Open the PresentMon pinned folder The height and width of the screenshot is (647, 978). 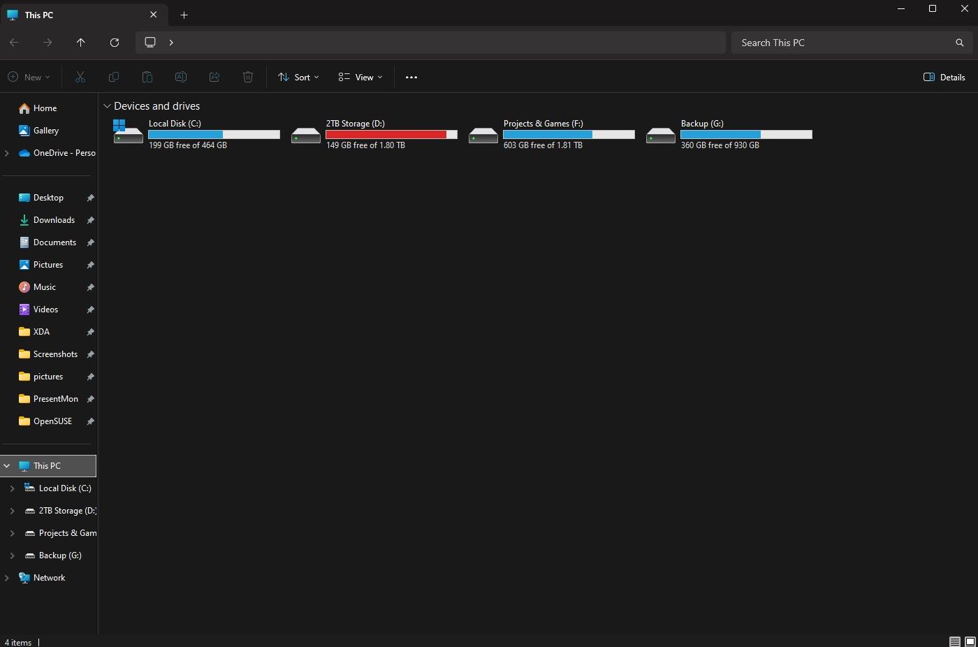coord(48,399)
